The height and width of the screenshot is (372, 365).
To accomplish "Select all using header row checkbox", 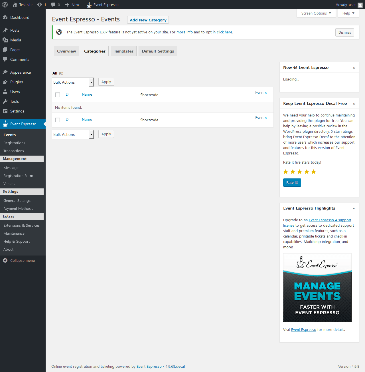I will (58, 95).
